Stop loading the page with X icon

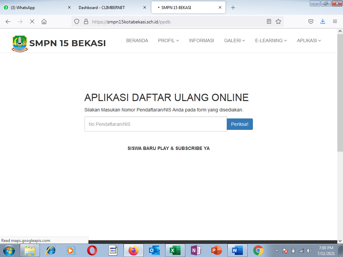click(32, 21)
